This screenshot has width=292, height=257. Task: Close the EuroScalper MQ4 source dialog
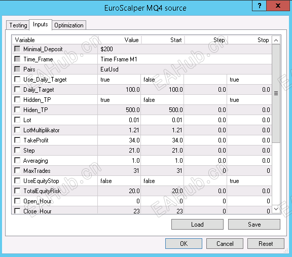coord(278,6)
